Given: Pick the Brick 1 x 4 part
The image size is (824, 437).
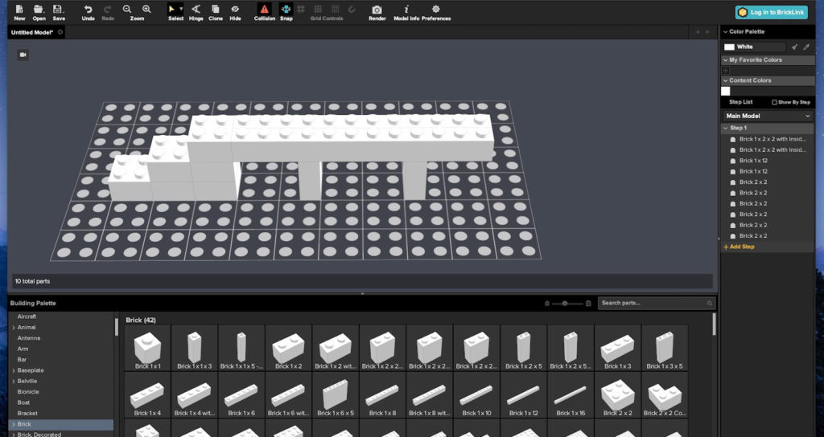Looking at the screenshot, I should [148, 395].
